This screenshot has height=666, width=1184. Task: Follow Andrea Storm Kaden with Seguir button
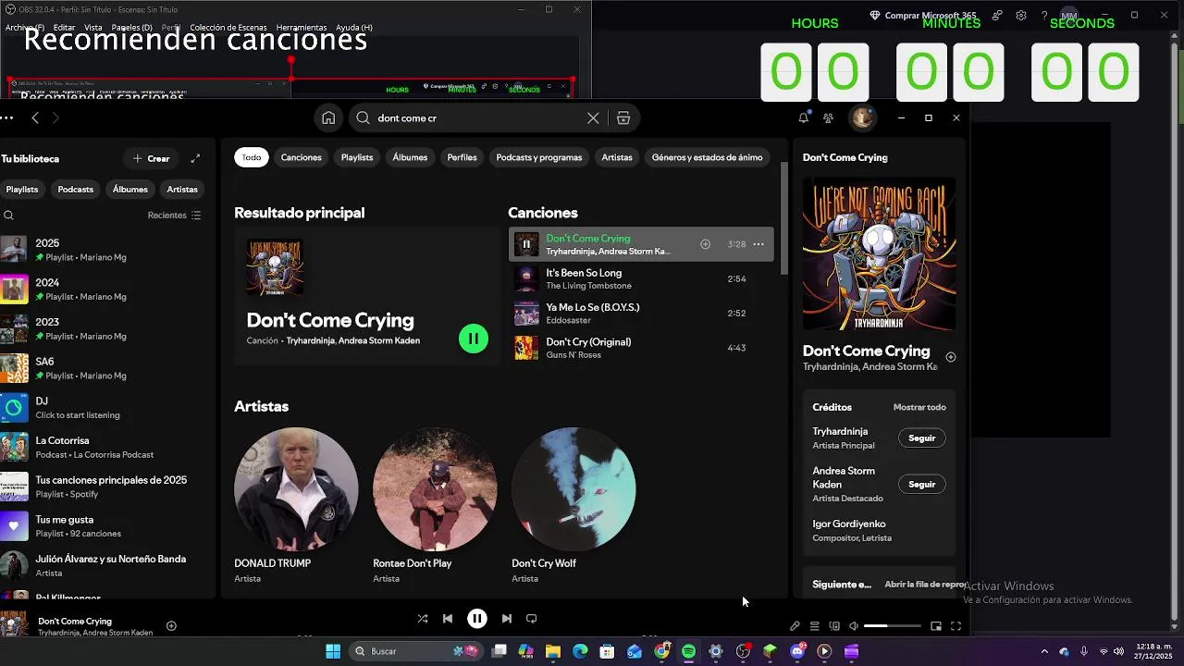[x=922, y=485]
